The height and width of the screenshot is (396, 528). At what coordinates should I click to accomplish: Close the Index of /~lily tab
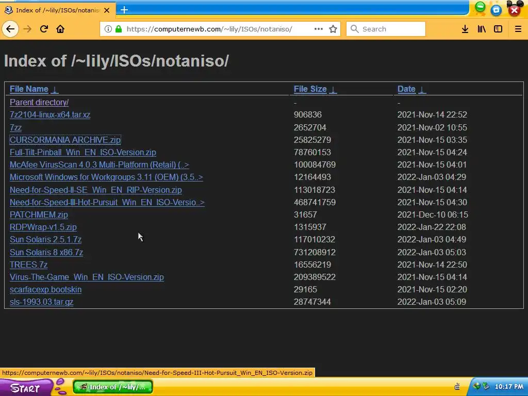click(x=107, y=10)
